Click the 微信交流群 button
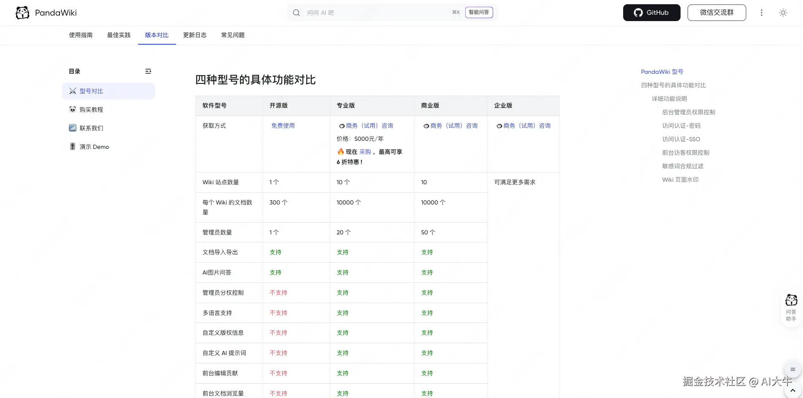The height and width of the screenshot is (398, 803). pyautogui.click(x=717, y=13)
